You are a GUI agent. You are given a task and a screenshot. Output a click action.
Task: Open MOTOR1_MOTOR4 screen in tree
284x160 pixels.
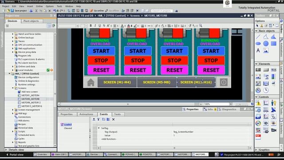pos(31,96)
